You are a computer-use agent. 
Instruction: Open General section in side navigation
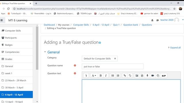click(16, 66)
